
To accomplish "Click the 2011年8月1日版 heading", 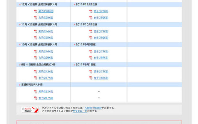I will [86, 64].
